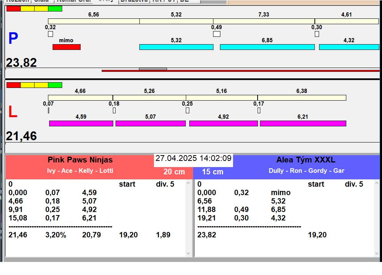Click the red L lane letter

click(x=13, y=112)
